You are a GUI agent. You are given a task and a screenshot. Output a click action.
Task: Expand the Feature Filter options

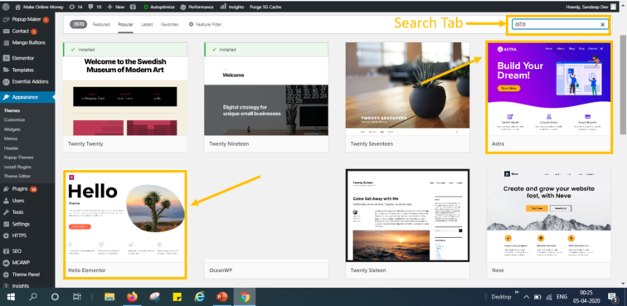tap(205, 24)
